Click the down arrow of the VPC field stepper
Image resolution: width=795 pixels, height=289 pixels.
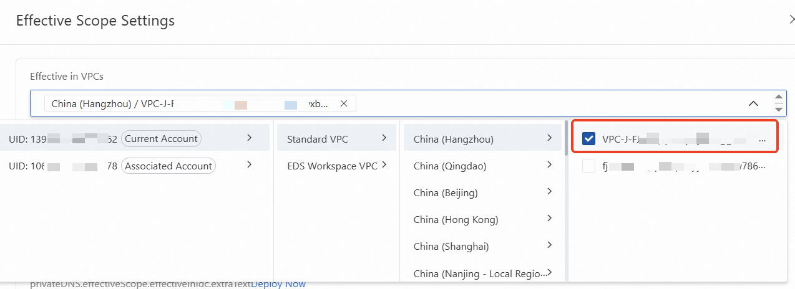778,109
